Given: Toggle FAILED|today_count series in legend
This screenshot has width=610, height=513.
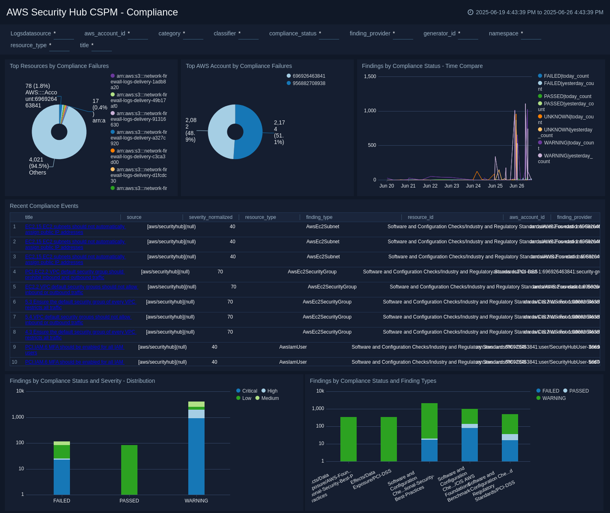Looking at the screenshot, I should point(563,76).
